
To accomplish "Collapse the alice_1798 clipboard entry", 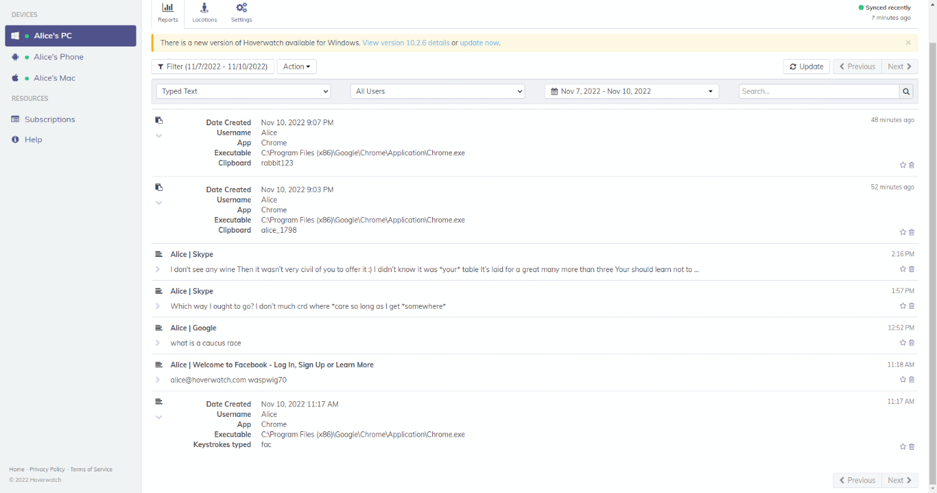I will (159, 203).
